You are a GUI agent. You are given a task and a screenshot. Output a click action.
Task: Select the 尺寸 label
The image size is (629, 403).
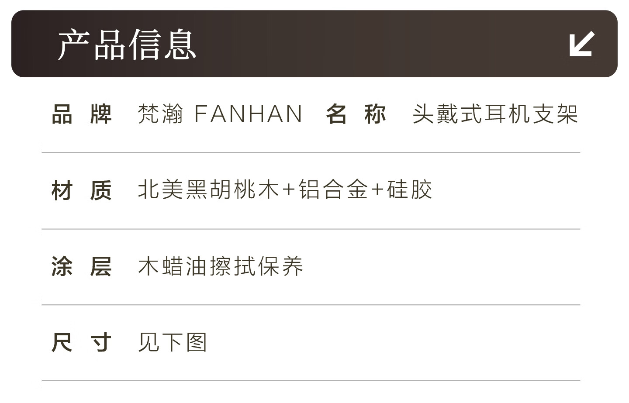coord(82,342)
